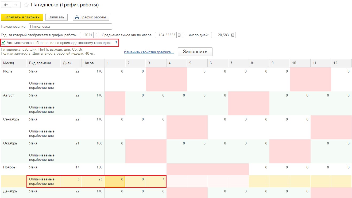Click "Оплачиваемые нерабочие дни" in Ноябрь row

tap(42, 181)
